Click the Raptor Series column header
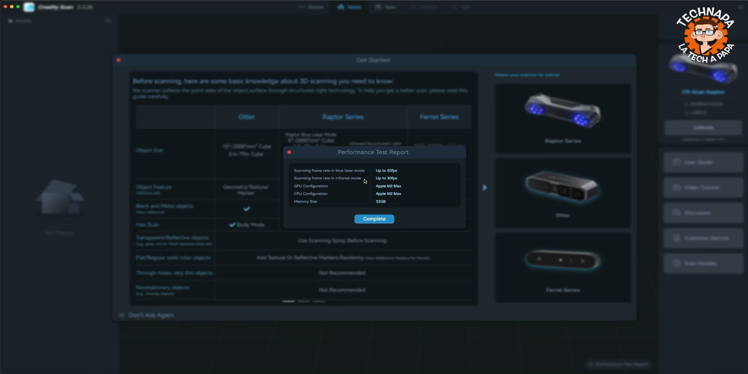Viewport: 748px width, 374px height. pyautogui.click(x=343, y=117)
